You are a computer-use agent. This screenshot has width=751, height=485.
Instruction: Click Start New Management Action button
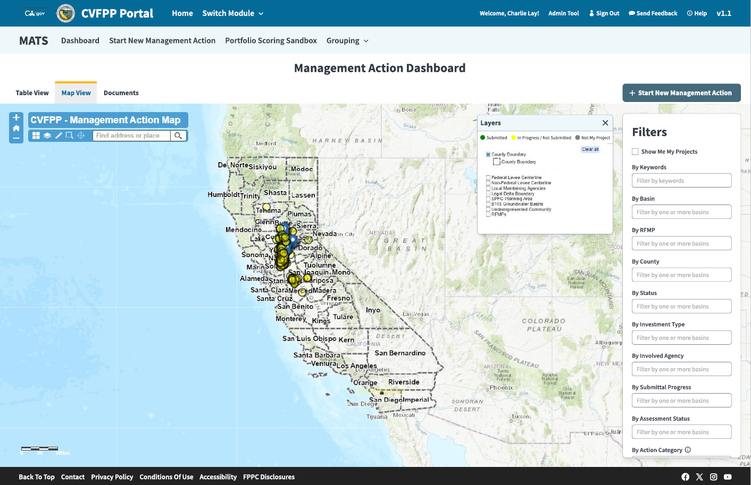click(681, 93)
